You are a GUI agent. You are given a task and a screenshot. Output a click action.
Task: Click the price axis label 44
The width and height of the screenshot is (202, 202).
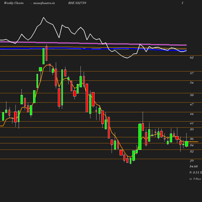[191, 114]
